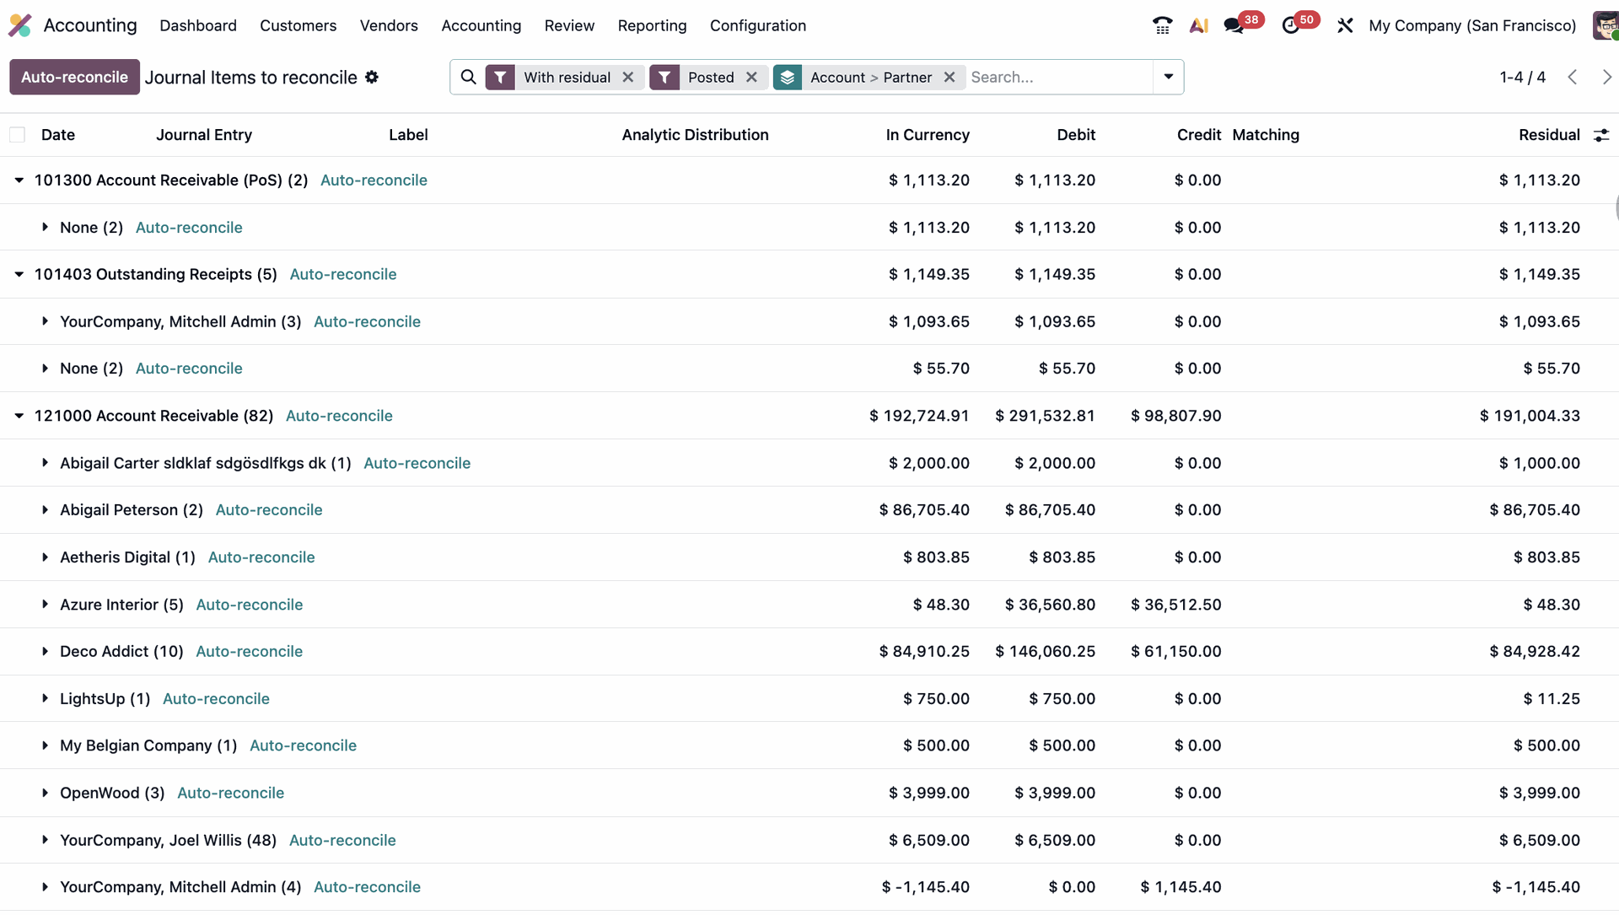Screen dimensions: 1619x915
Task: Open the Reporting menu
Action: (x=652, y=25)
